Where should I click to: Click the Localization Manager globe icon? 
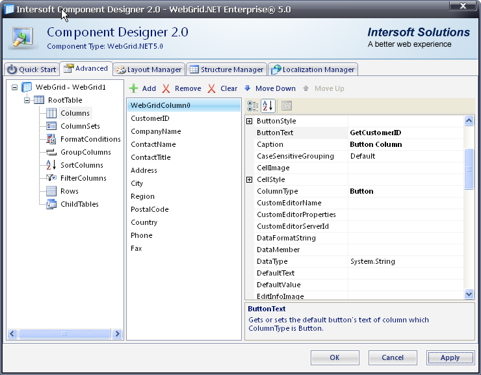click(276, 70)
